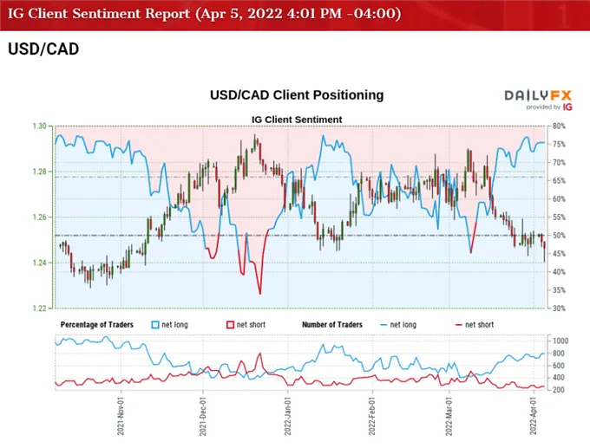Click the 1.24 price axis label
The height and width of the screenshot is (448, 590).
[40, 263]
